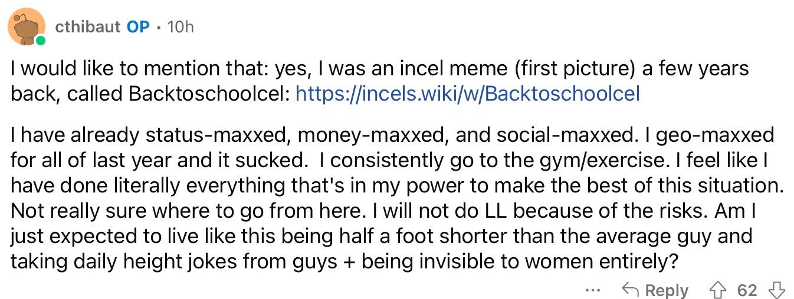The height and width of the screenshot is (299, 794).
Task: Click the Reply button text
Action: pyautogui.click(x=667, y=290)
